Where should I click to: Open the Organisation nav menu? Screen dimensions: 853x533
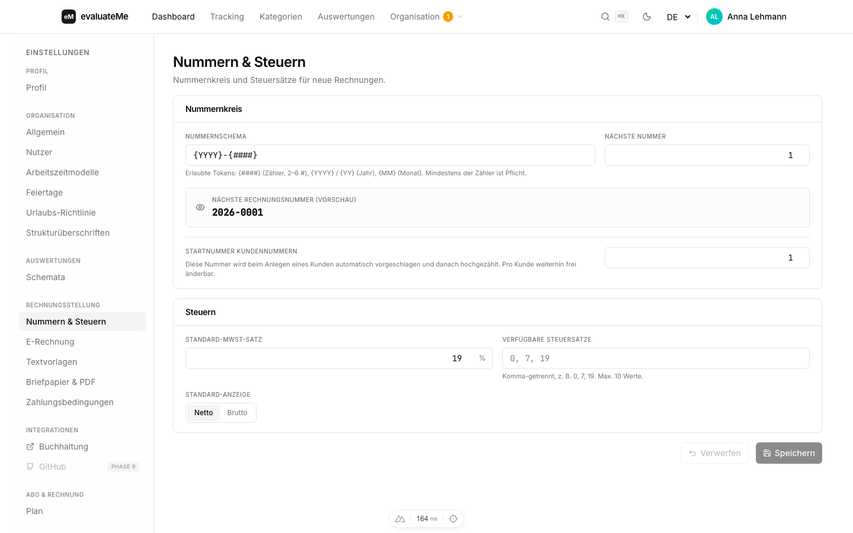426,17
